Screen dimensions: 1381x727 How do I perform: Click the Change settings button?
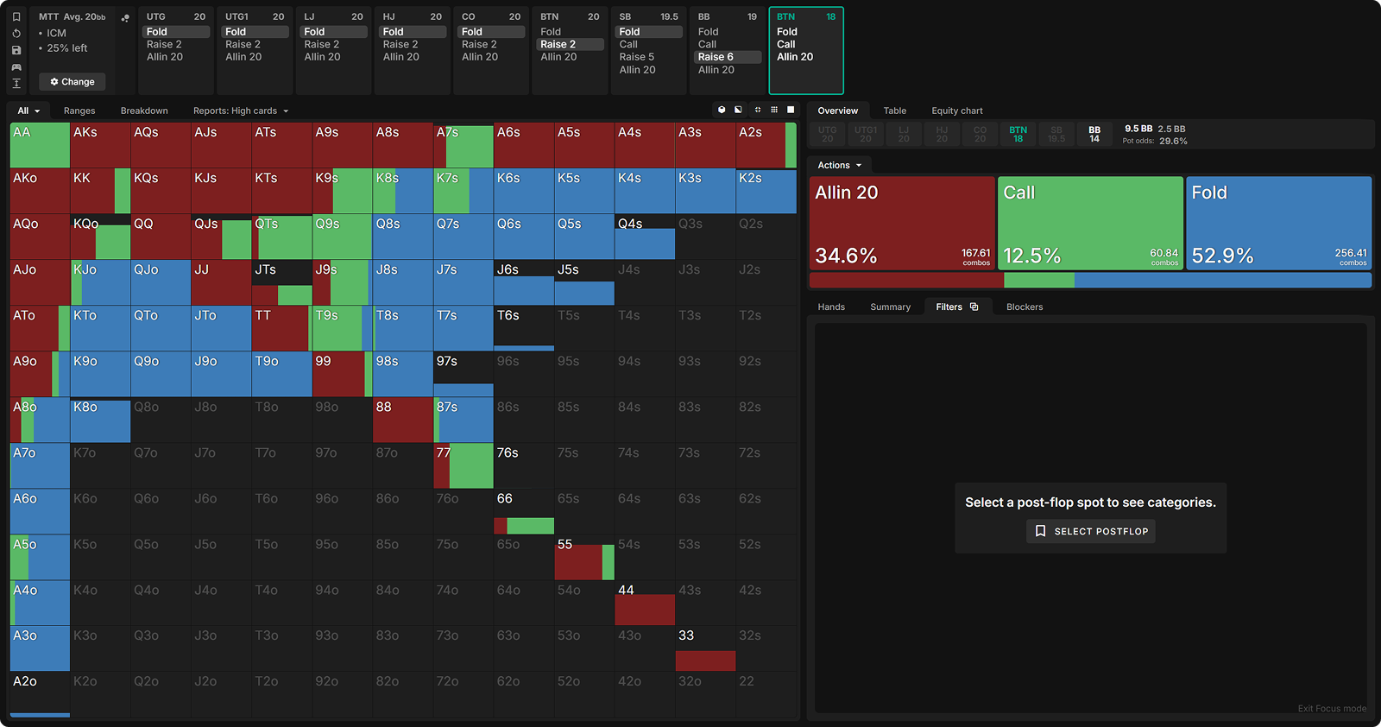point(73,82)
